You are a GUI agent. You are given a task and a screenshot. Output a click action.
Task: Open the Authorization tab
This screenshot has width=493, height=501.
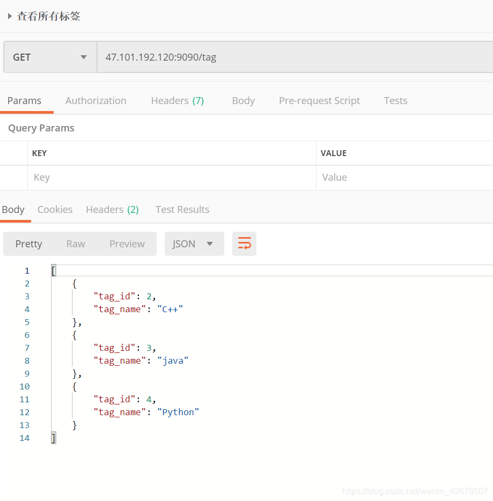tap(96, 101)
